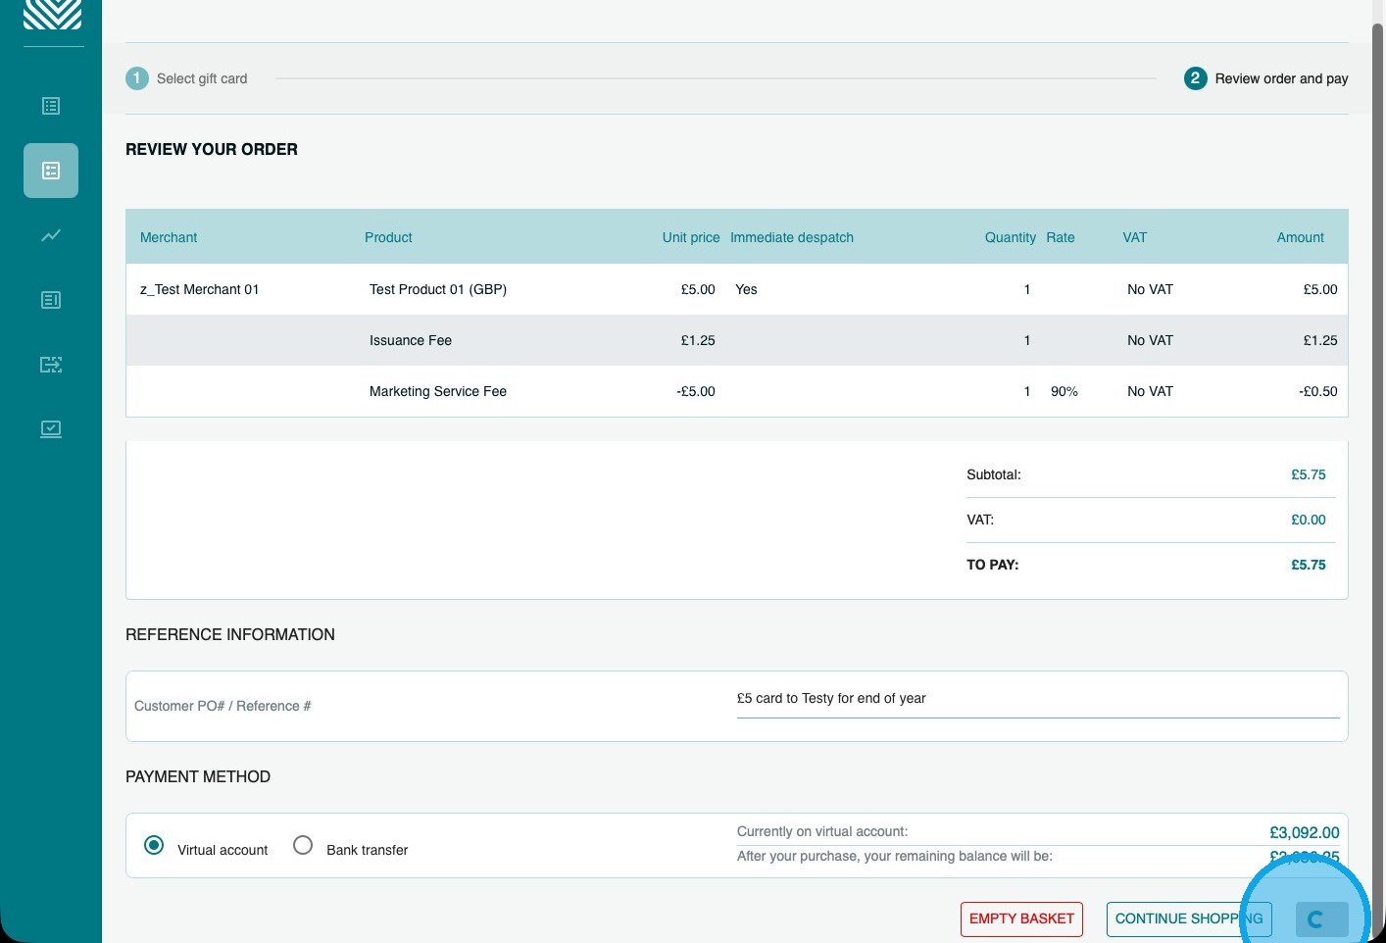Click step 2 Review order and pay
The width and height of the screenshot is (1386, 943).
1266,78
